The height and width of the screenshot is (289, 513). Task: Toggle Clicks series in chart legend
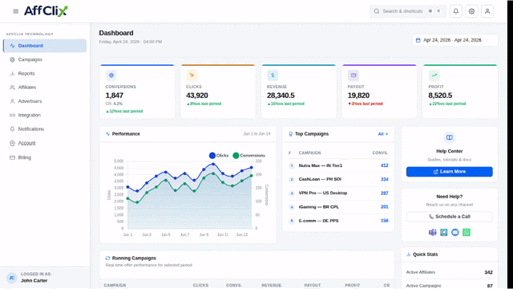pyautogui.click(x=219, y=156)
